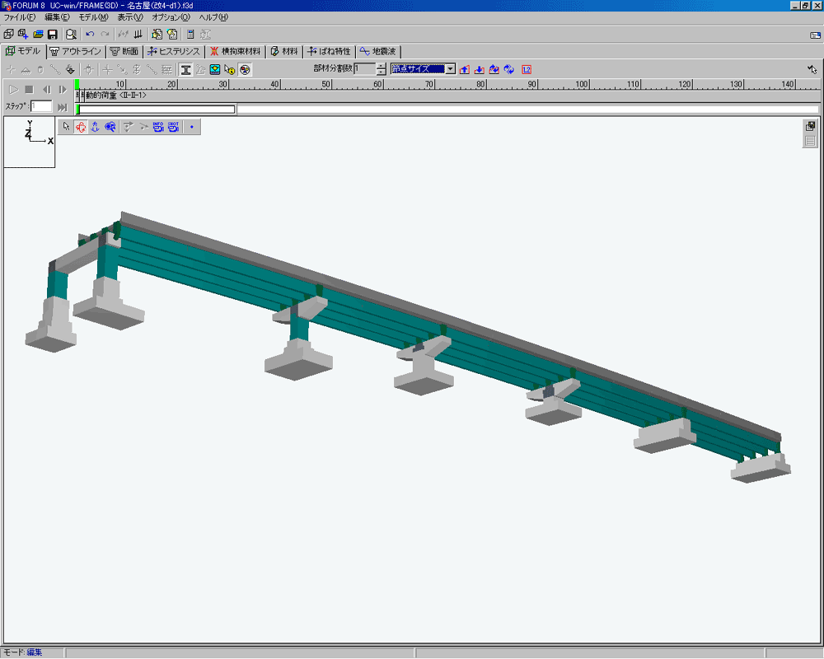Click the print preview magnifier icon
Viewport: 824px width, 659px height.
coord(71,35)
